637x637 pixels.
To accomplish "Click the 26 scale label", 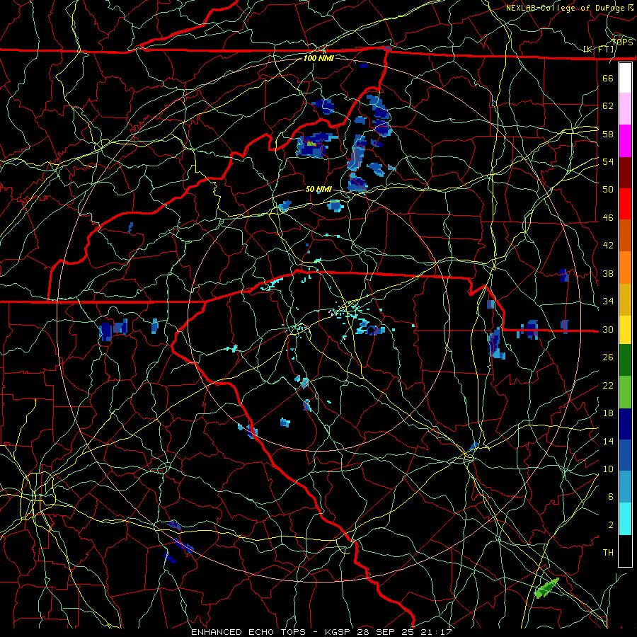I will pyautogui.click(x=608, y=357).
